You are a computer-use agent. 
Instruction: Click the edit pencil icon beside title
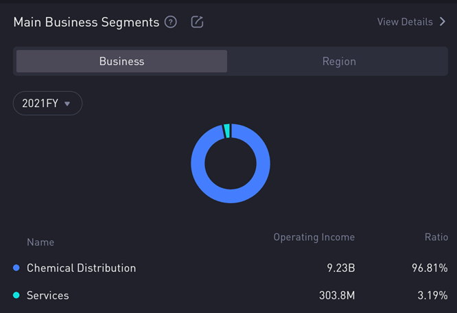point(197,22)
